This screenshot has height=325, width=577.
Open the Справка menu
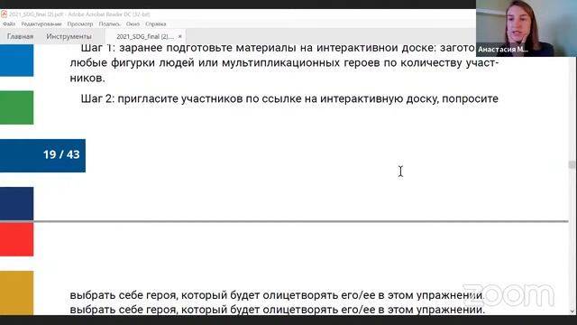[x=156, y=24]
